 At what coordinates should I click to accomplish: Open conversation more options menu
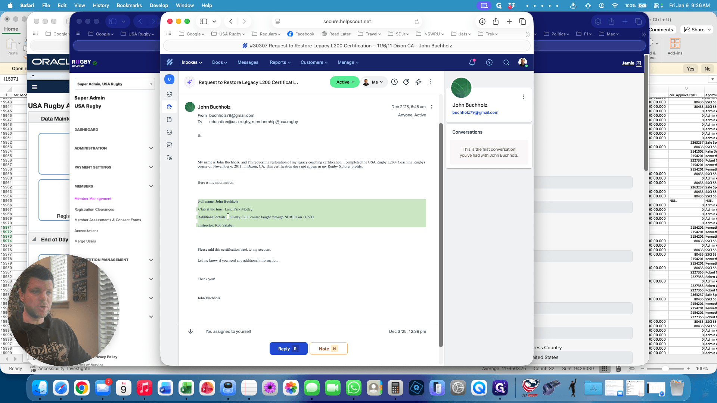430,82
